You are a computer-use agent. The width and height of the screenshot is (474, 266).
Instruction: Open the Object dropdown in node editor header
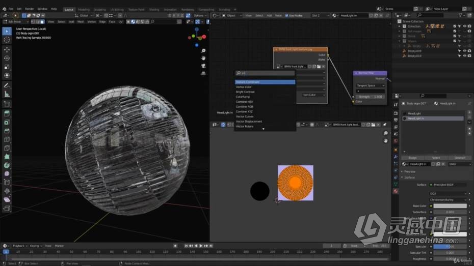pyautogui.click(x=232, y=15)
